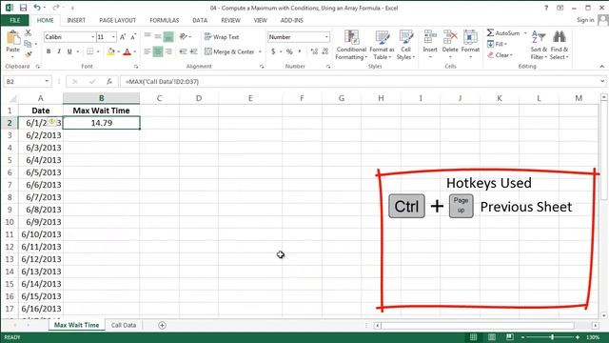Click the Sign in link
Screen dimensions: 609x343
pyautogui.click(x=585, y=20)
